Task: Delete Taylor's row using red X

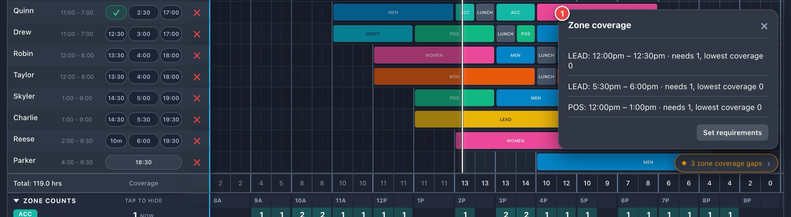Action: (197, 77)
